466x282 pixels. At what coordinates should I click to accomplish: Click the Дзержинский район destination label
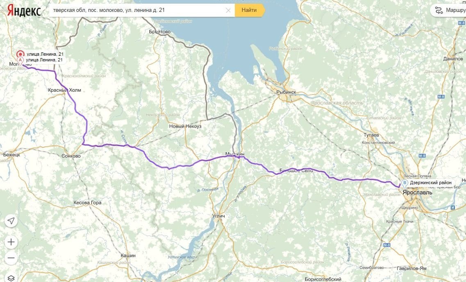(x=431, y=183)
